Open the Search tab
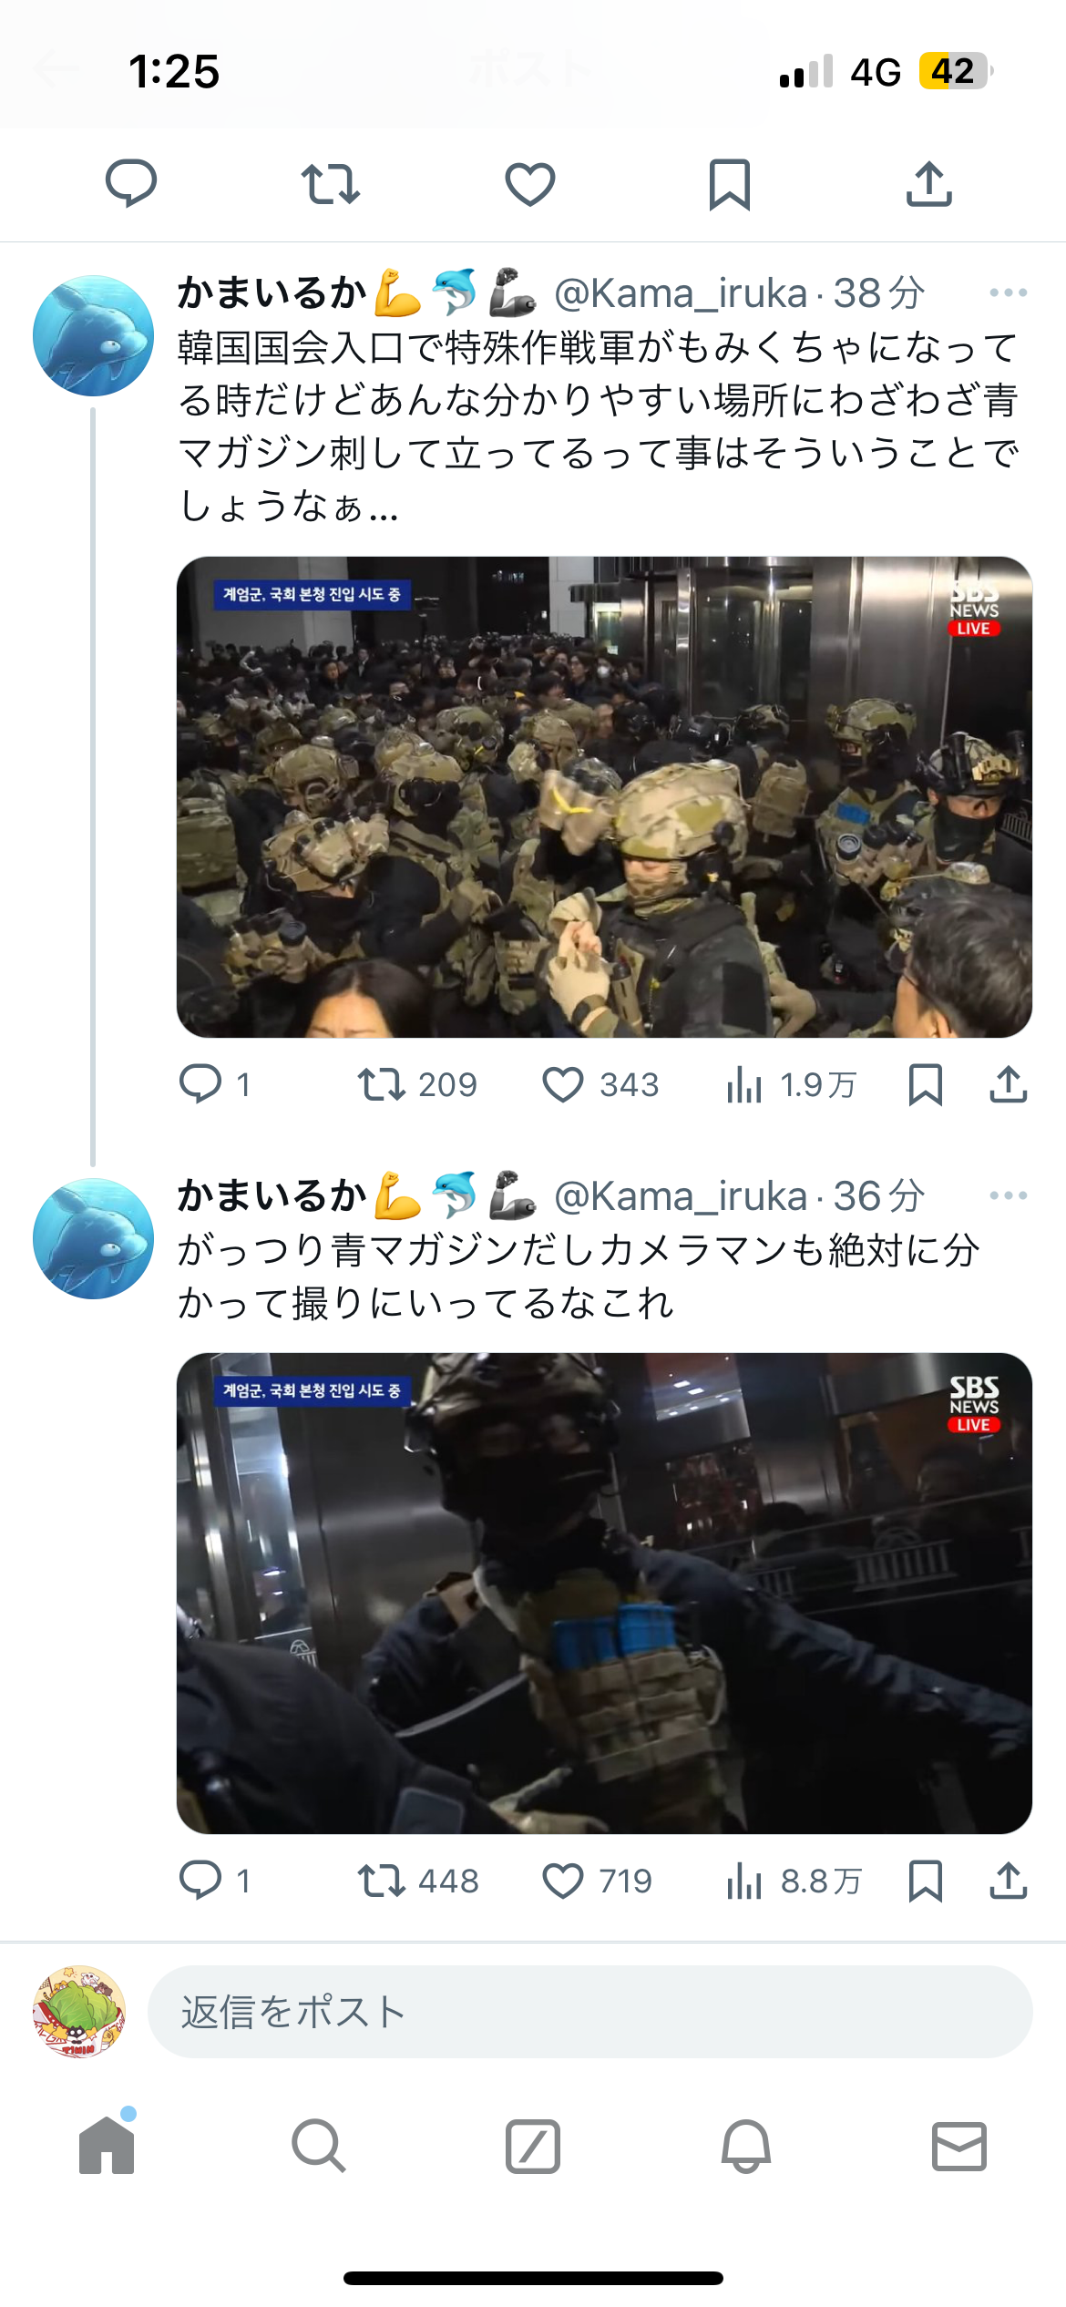Image resolution: width=1066 pixels, height=2307 pixels. (x=319, y=2146)
